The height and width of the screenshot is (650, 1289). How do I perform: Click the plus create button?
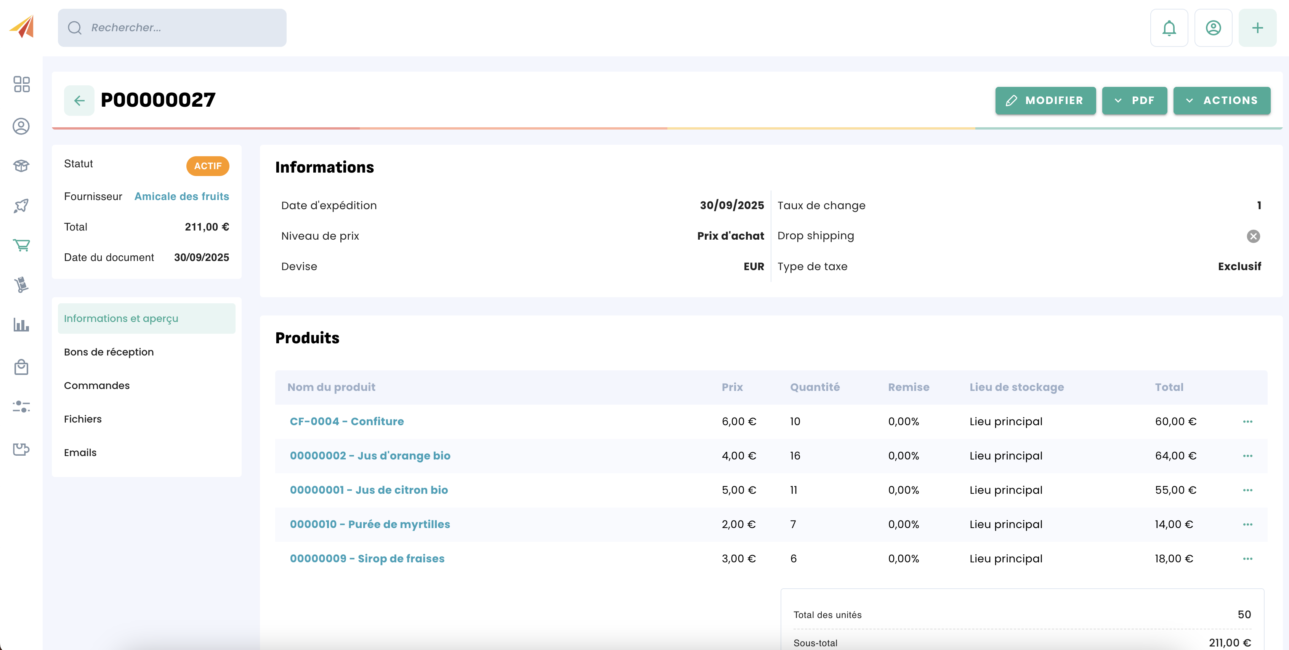click(x=1257, y=28)
